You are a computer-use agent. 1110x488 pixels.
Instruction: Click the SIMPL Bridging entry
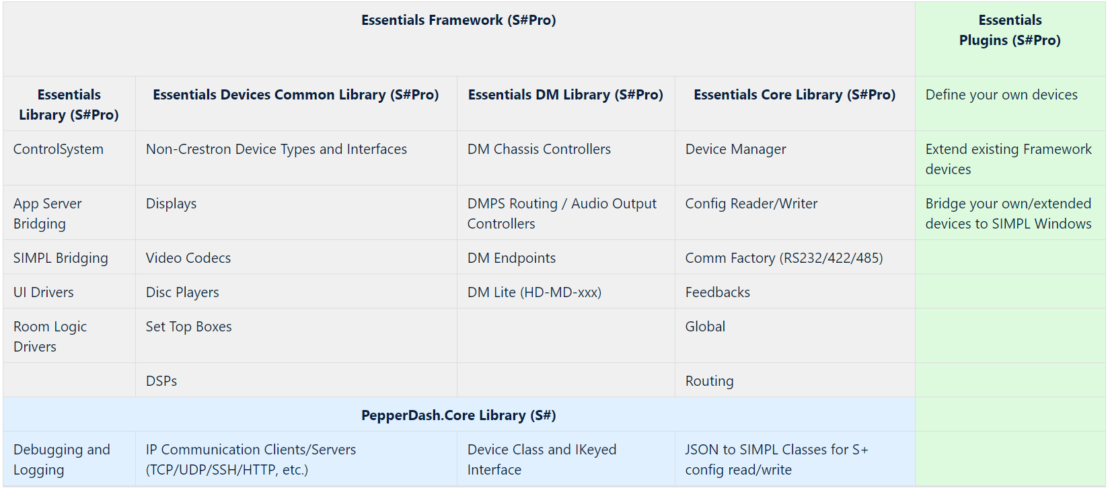tap(61, 258)
